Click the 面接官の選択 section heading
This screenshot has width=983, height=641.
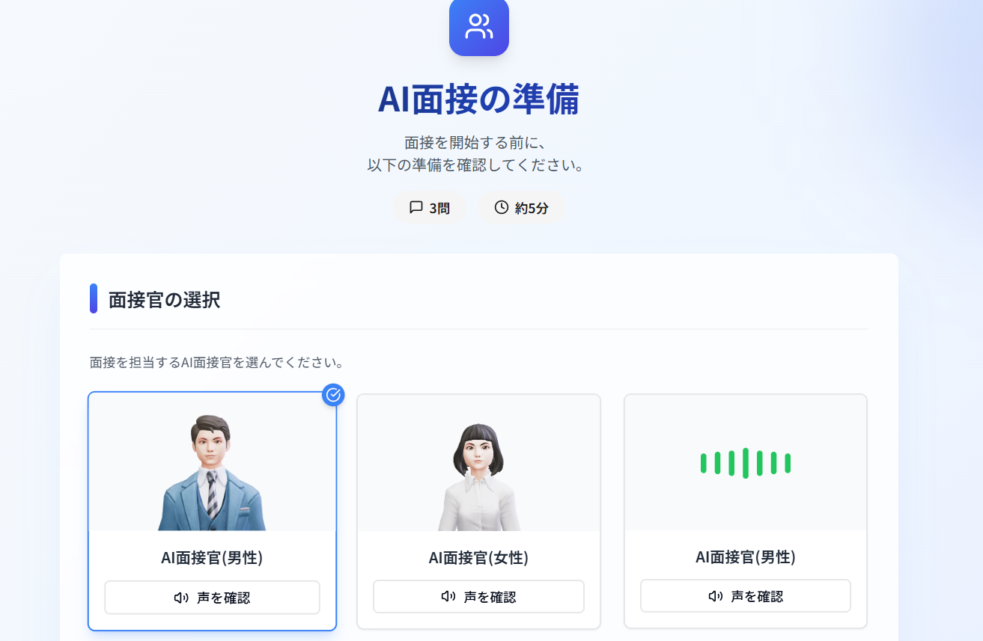tap(164, 300)
